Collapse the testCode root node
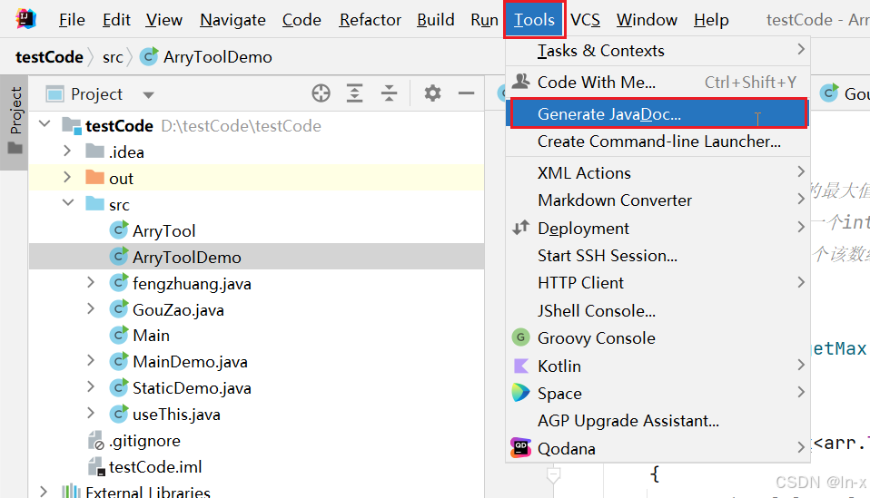 [44, 124]
